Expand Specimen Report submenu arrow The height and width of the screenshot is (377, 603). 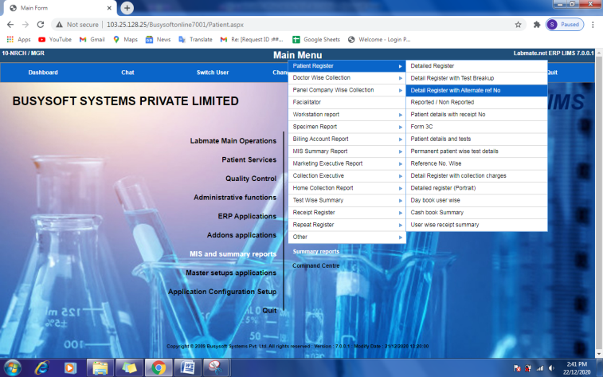(x=401, y=127)
